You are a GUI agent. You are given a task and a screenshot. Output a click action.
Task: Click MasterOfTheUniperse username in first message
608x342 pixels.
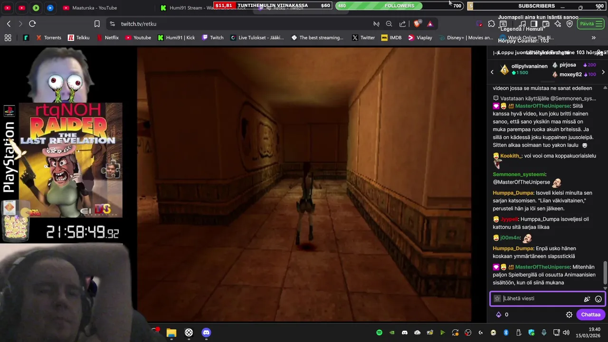[542, 106]
